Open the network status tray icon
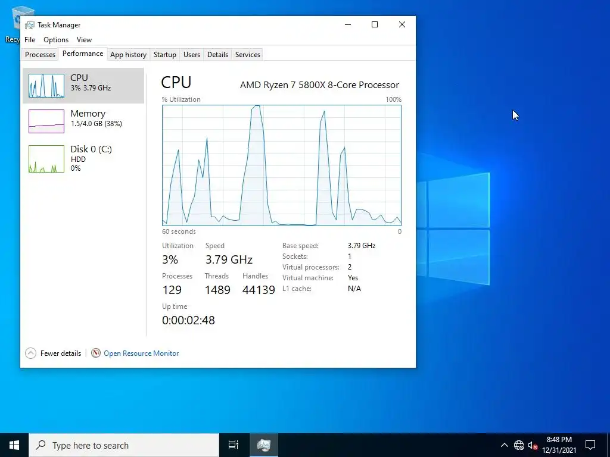This screenshot has width=610, height=457. coord(519,445)
